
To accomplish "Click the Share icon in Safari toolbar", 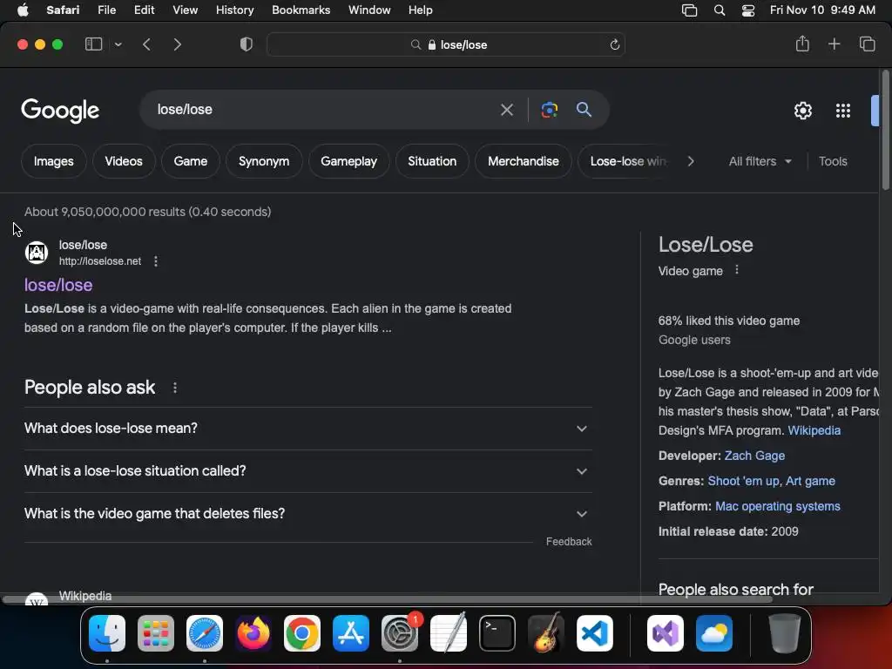I will [802, 44].
